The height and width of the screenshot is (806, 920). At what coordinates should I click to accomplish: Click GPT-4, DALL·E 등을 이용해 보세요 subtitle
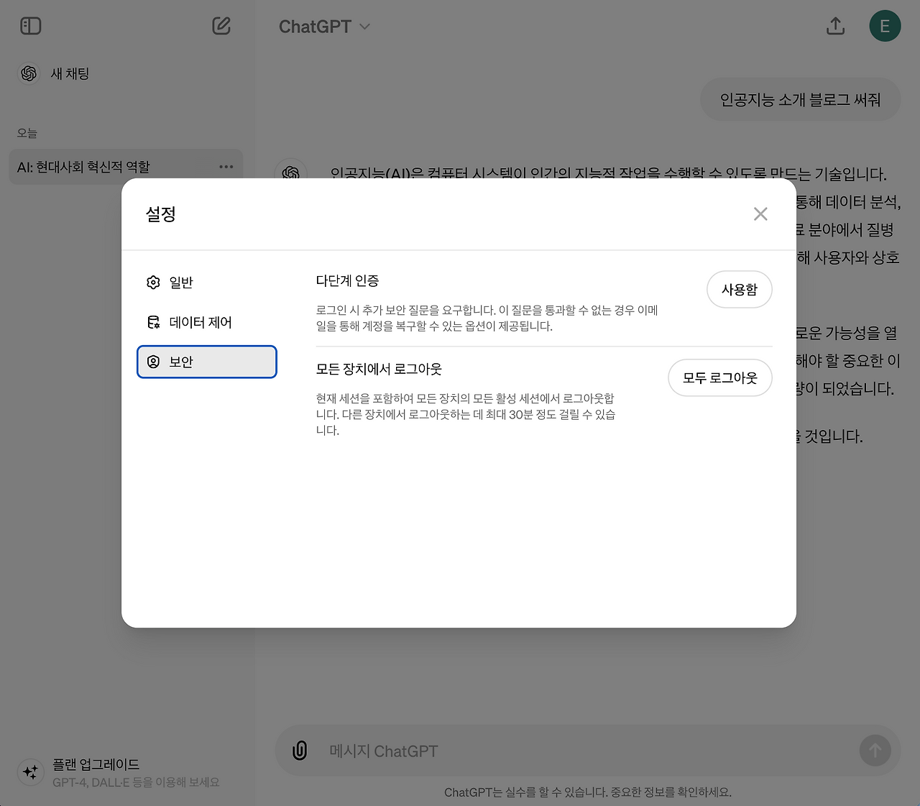(x=136, y=782)
